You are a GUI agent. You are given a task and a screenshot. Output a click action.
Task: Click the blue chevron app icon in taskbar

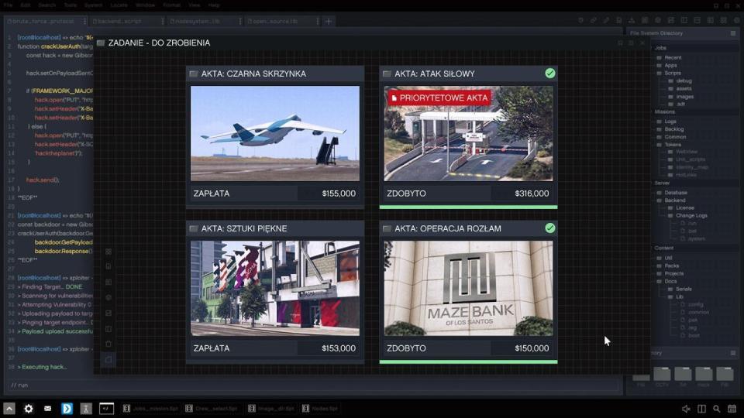click(67, 409)
